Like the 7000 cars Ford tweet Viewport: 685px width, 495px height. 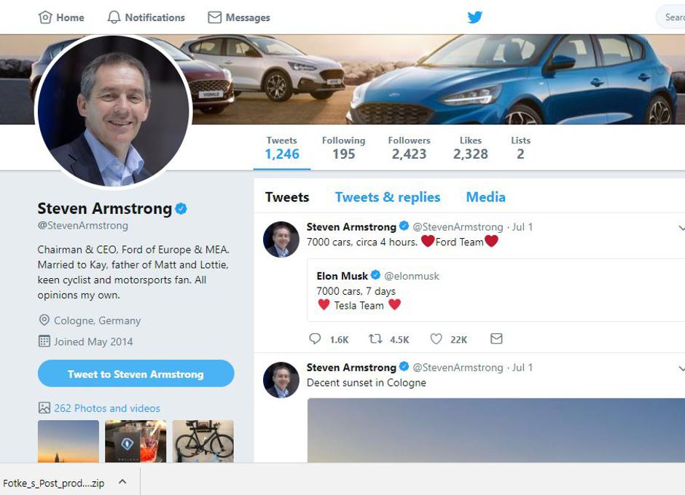point(436,339)
